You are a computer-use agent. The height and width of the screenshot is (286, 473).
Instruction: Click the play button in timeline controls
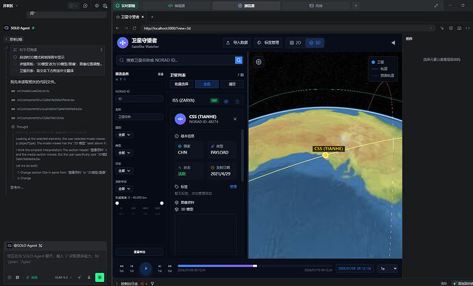tap(146, 268)
